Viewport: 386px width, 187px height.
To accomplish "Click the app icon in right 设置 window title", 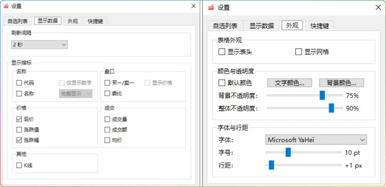I will coord(211,8).
